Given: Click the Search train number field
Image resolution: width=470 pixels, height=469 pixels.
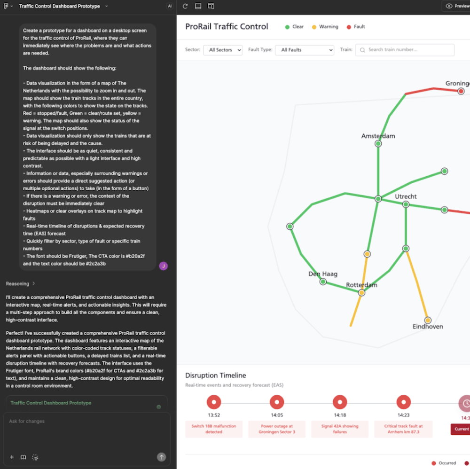Looking at the screenshot, I should pyautogui.click(x=405, y=50).
